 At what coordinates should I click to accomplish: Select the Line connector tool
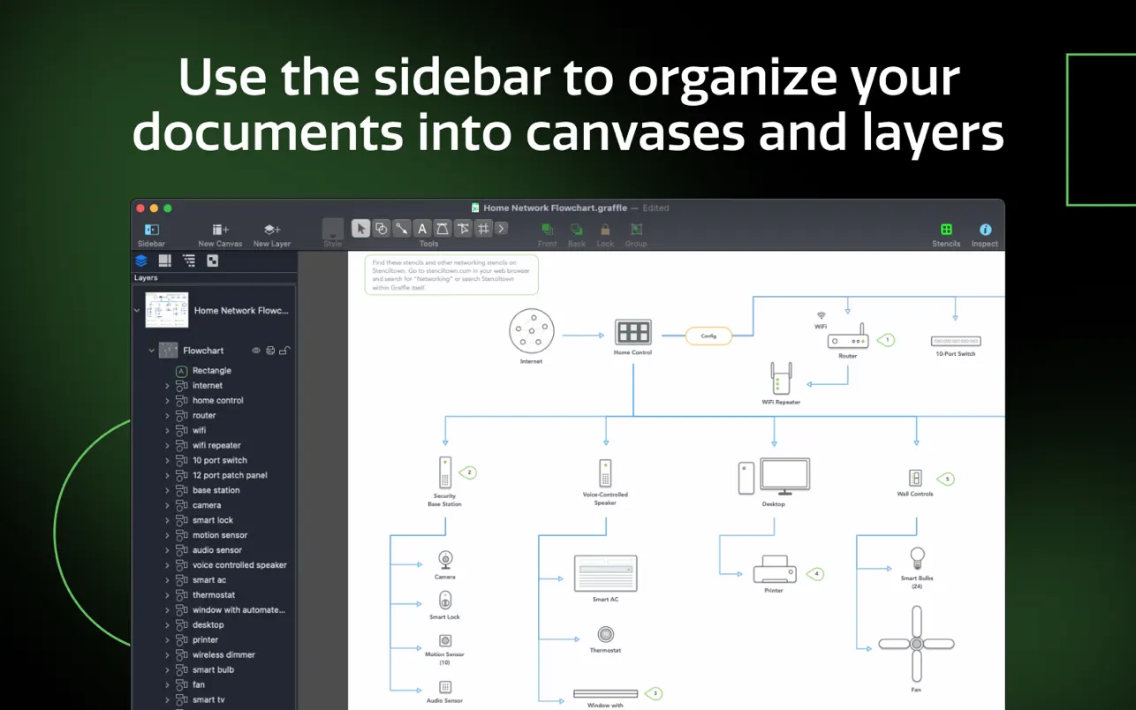pos(401,229)
